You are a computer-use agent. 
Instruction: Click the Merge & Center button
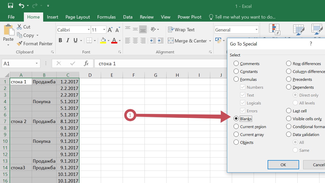(187, 41)
